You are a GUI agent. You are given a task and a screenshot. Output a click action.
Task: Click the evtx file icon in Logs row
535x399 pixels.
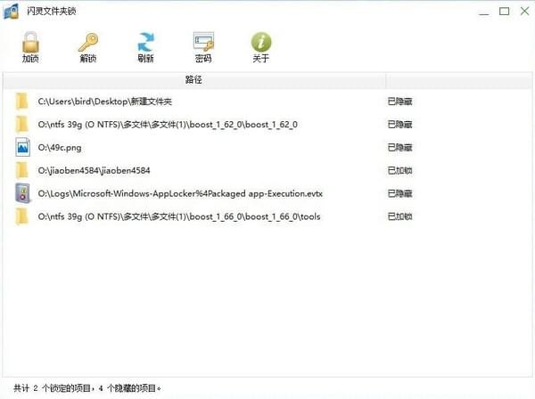point(22,193)
